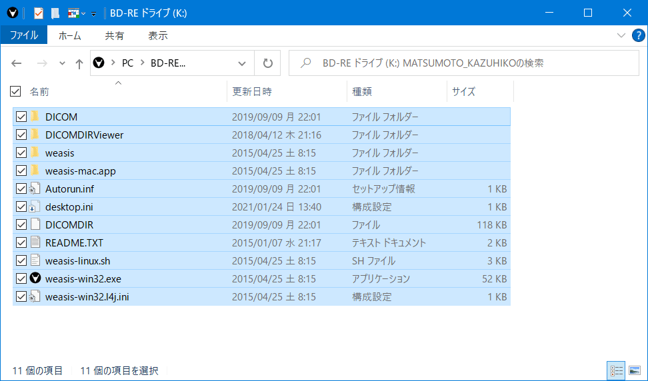This screenshot has height=381, width=648.
Task: Uncheck the Autorun.inf checkbox
Action: [x=21, y=189]
